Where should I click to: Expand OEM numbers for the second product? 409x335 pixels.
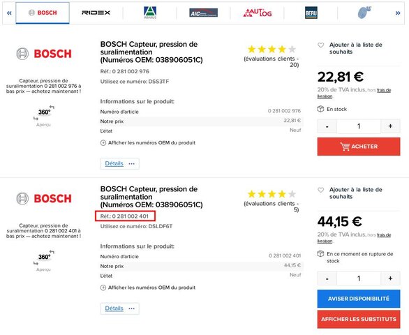coord(148,288)
